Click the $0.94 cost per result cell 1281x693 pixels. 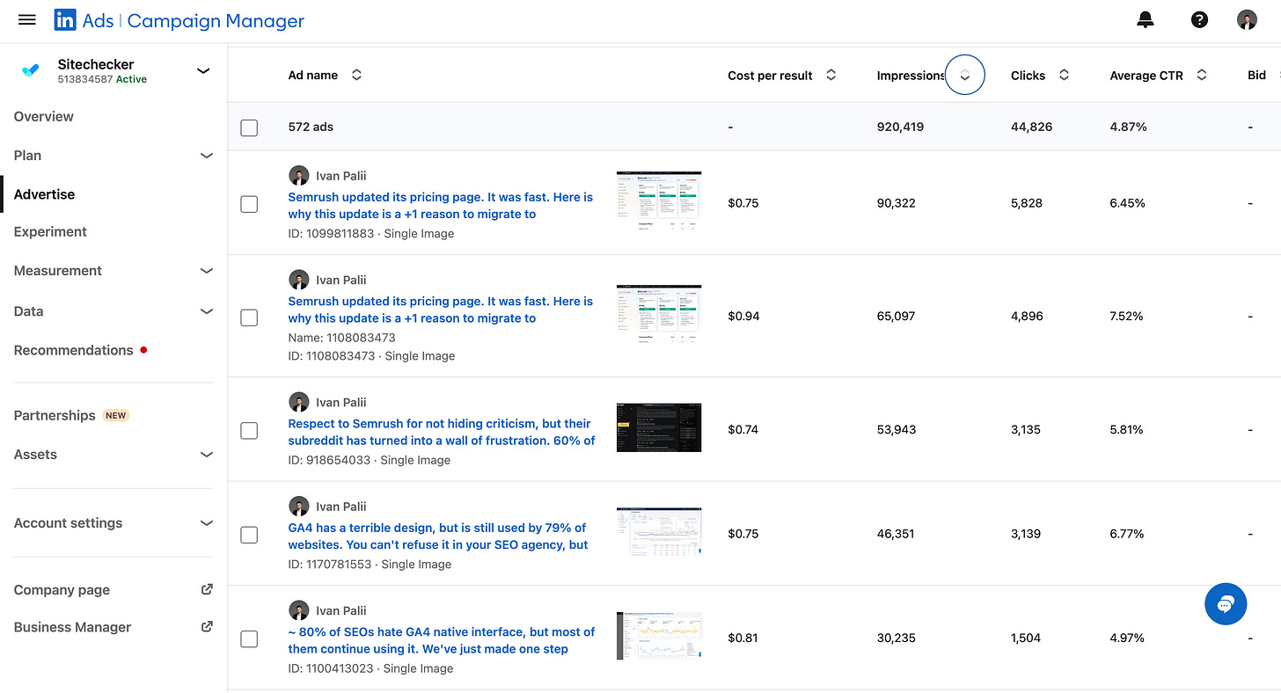click(x=743, y=316)
